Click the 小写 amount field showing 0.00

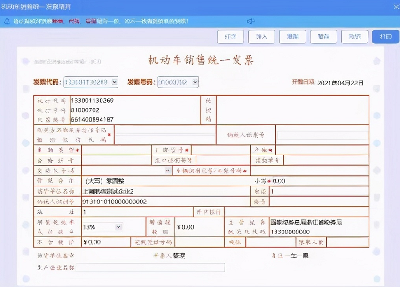click(x=320, y=181)
